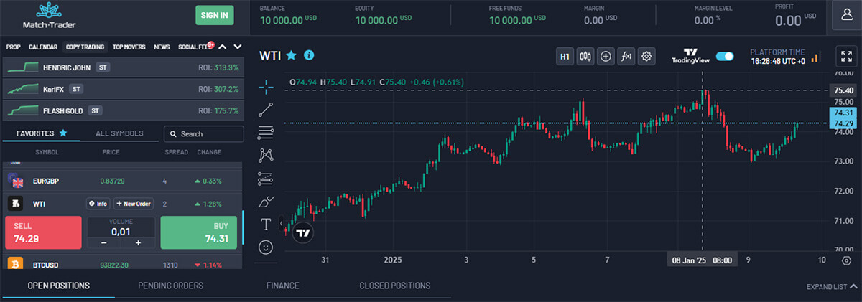The image size is (862, 302).
Task: Click the candlestick chart type icon
Action: pyautogui.click(x=585, y=56)
